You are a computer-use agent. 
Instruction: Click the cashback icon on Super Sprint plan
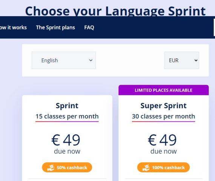point(146,167)
